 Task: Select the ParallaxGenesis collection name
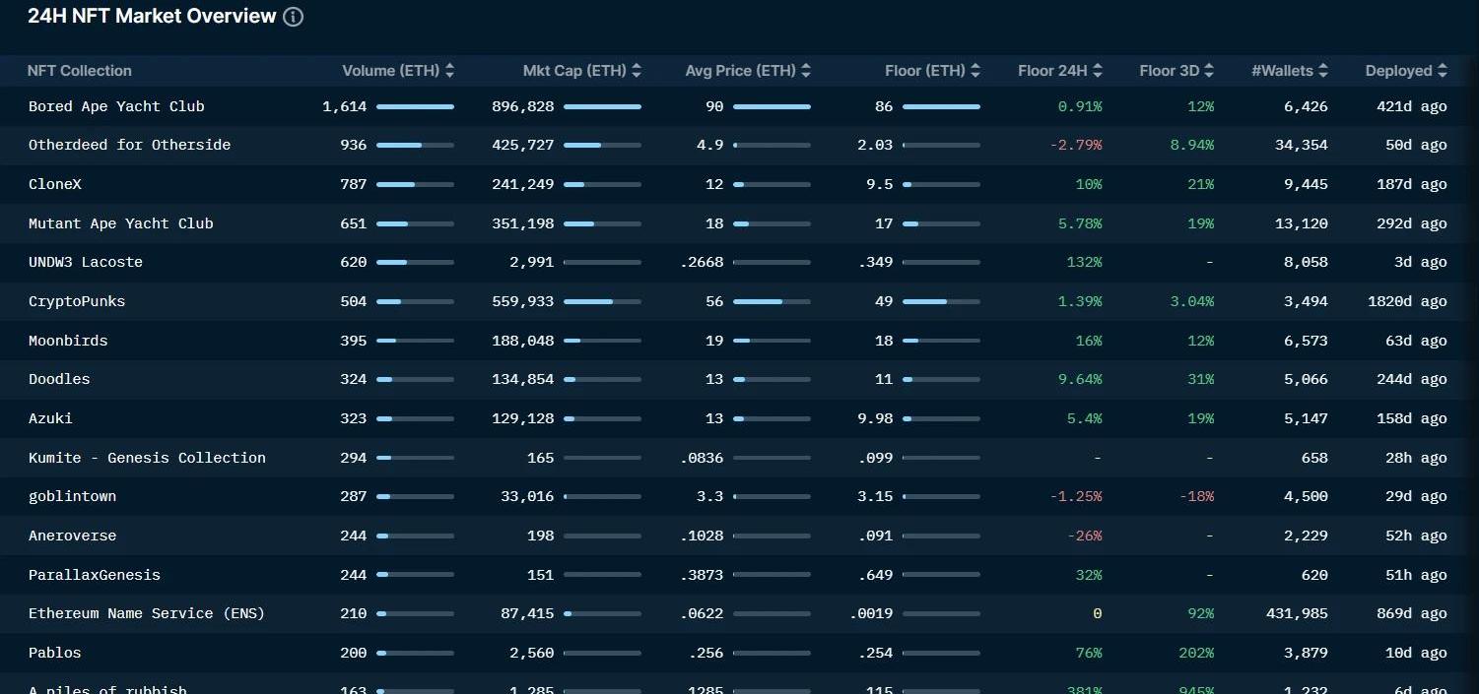95,575
